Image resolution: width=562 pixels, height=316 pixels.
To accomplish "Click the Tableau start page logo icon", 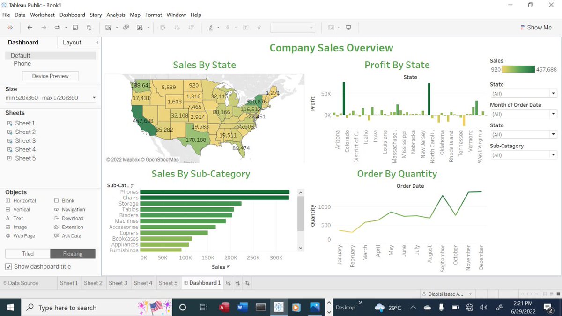I will click(10, 28).
